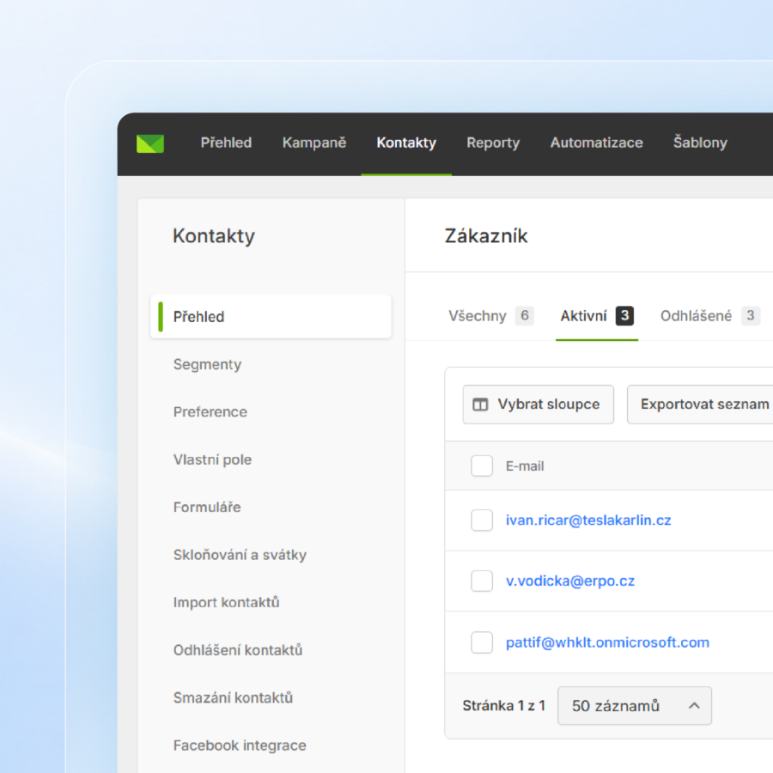
Task: Open the Šablony menu item
Action: coord(700,143)
